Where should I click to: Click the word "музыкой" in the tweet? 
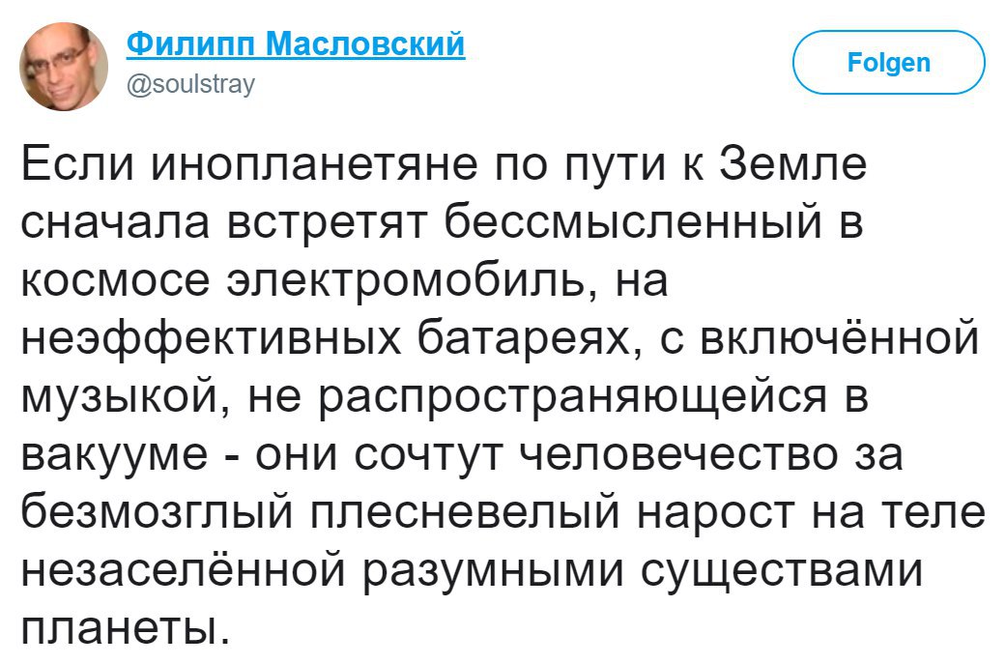(126, 398)
